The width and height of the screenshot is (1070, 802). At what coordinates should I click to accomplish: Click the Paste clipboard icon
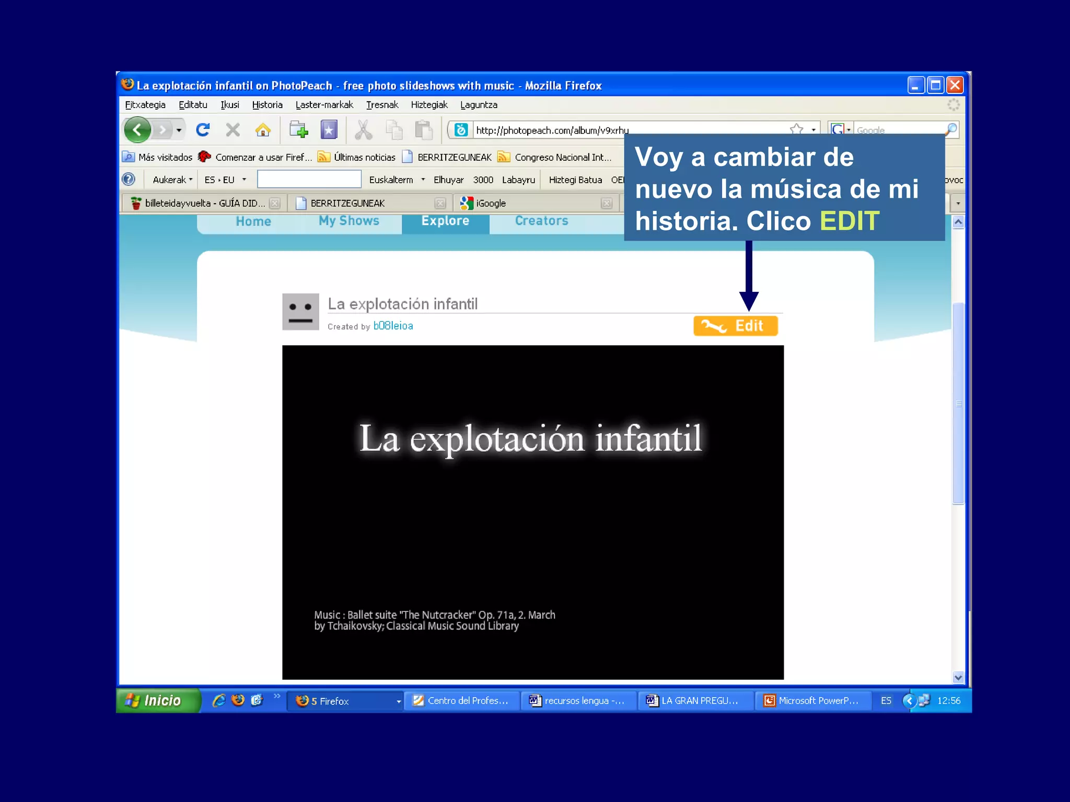(423, 129)
